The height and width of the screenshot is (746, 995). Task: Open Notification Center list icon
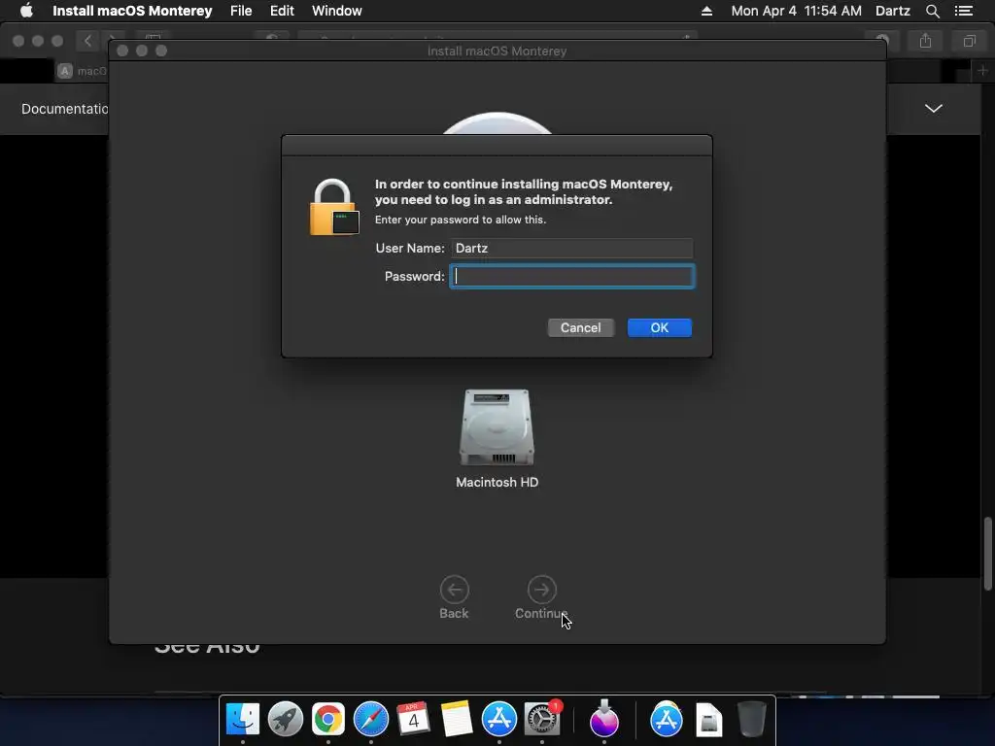[x=964, y=11]
